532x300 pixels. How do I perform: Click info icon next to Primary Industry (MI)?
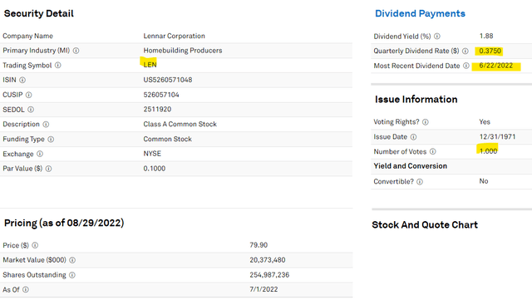coord(76,51)
